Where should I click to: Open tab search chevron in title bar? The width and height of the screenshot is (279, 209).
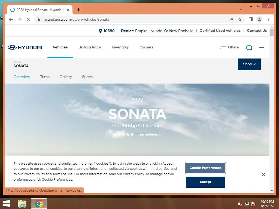point(241,10)
